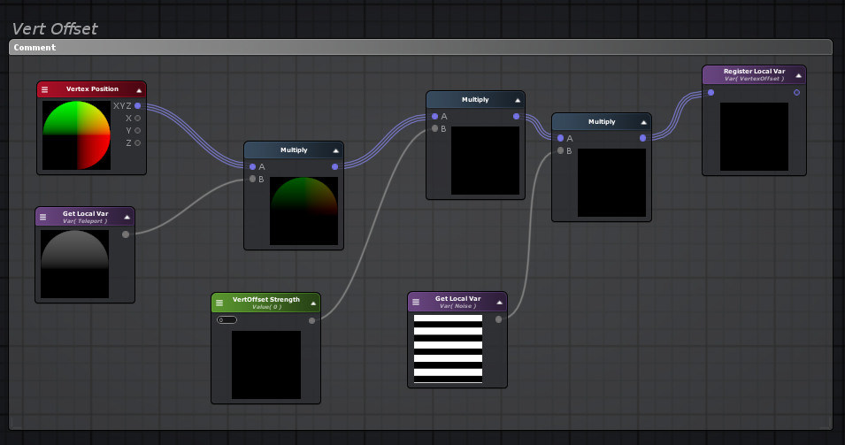Select the Get Local Var Noise node title
Image resolution: width=845 pixels, height=445 pixels.
(458, 298)
